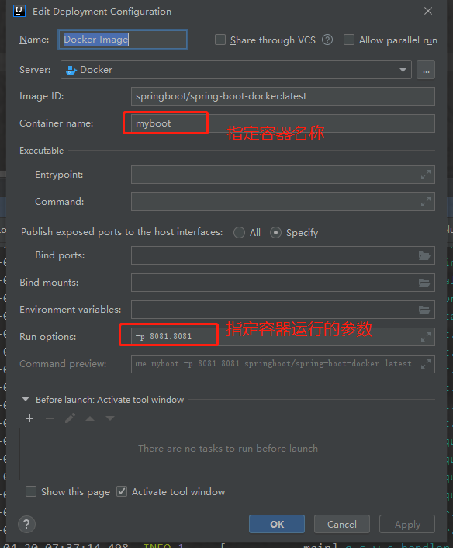Expand the Entrypoint field editor

coord(425,175)
